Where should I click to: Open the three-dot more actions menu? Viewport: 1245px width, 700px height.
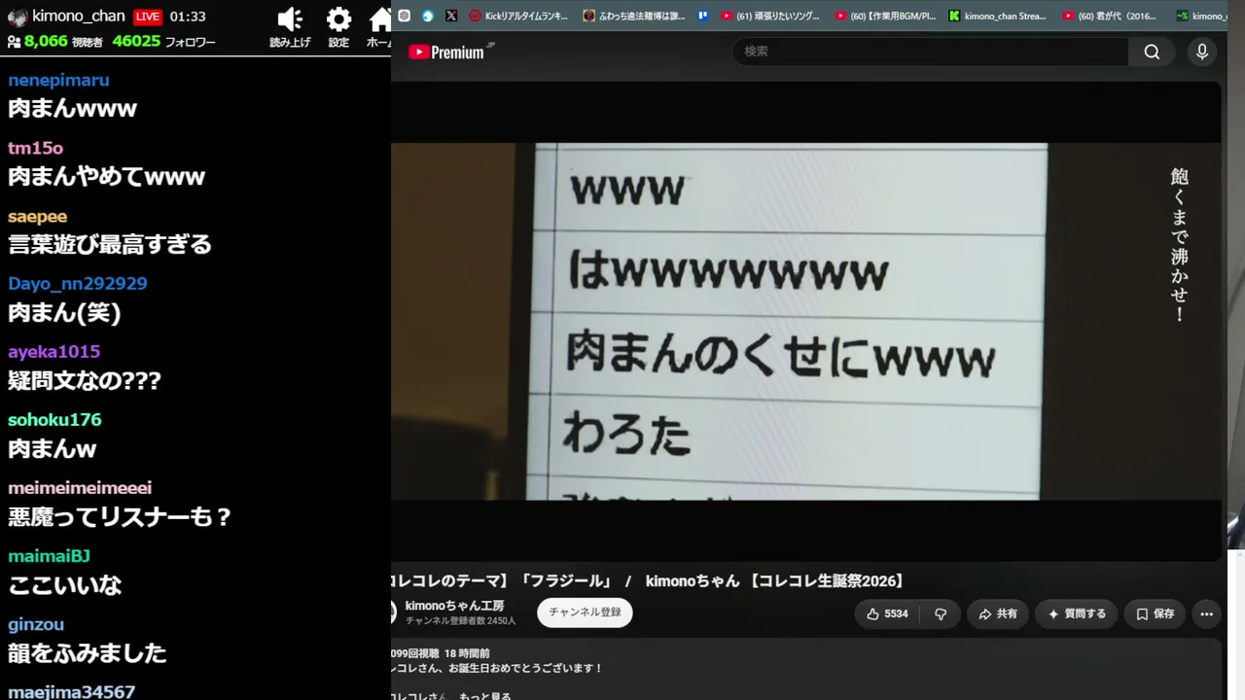(1207, 613)
